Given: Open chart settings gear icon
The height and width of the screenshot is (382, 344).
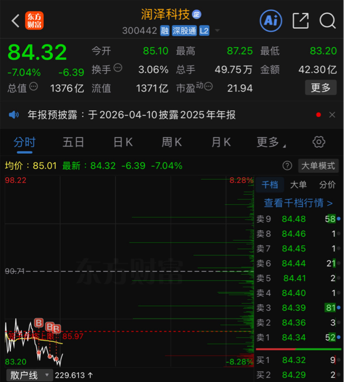Looking at the screenshot, I should point(319,142).
